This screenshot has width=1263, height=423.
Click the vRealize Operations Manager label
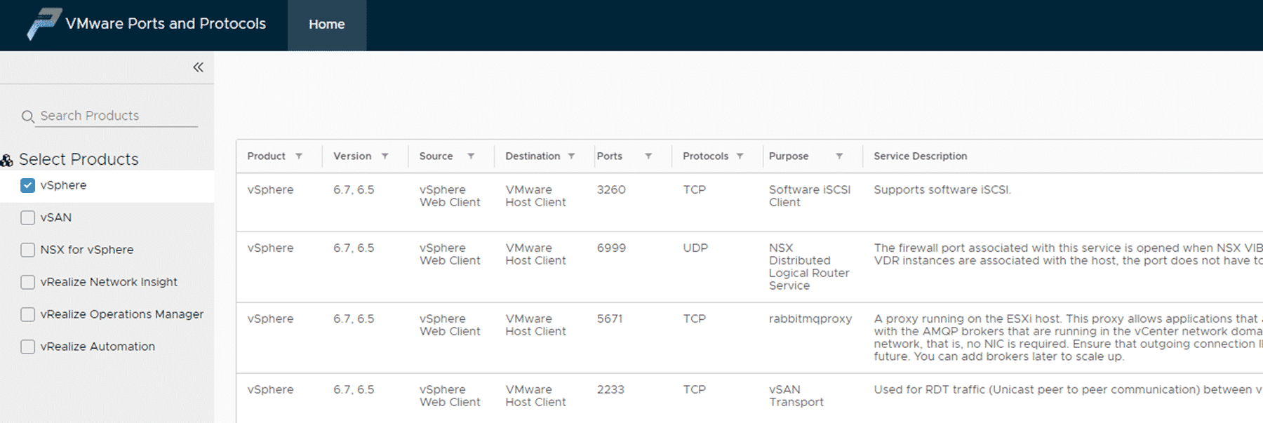click(x=122, y=314)
